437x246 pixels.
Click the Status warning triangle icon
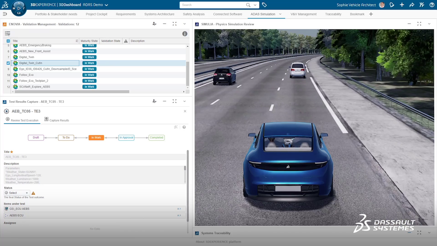[x=33, y=193]
